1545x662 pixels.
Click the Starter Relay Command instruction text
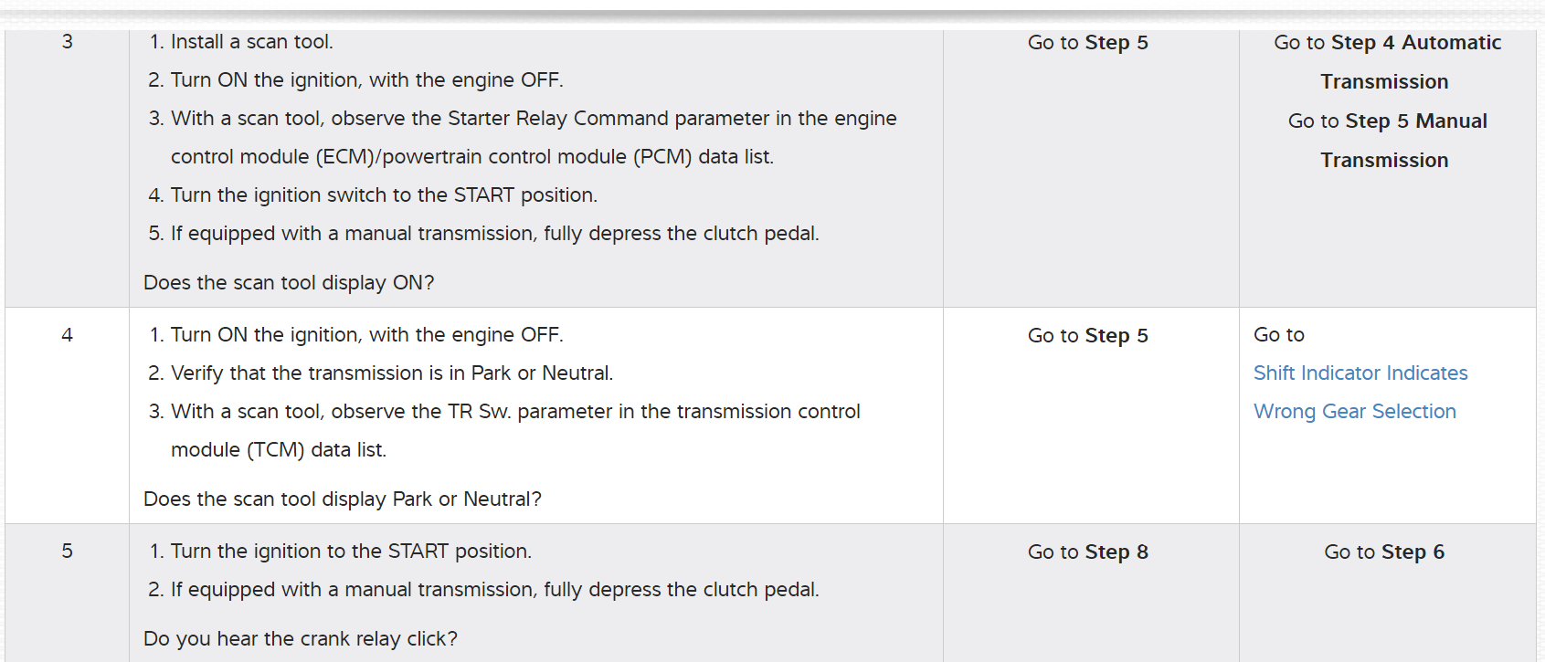point(533,119)
